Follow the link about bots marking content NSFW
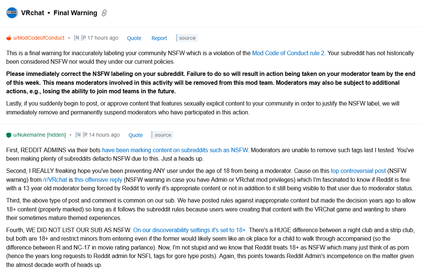The image size is (423, 271). 175,150
